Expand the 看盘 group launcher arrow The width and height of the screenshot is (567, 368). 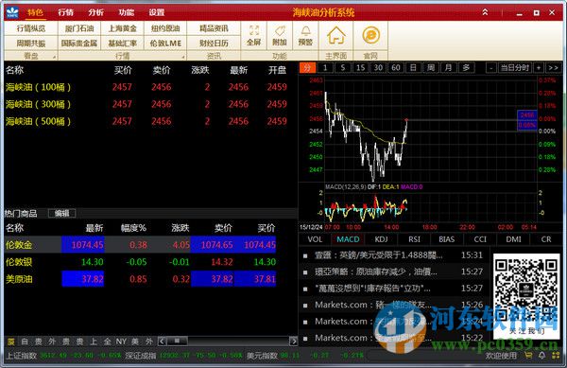(x=54, y=57)
